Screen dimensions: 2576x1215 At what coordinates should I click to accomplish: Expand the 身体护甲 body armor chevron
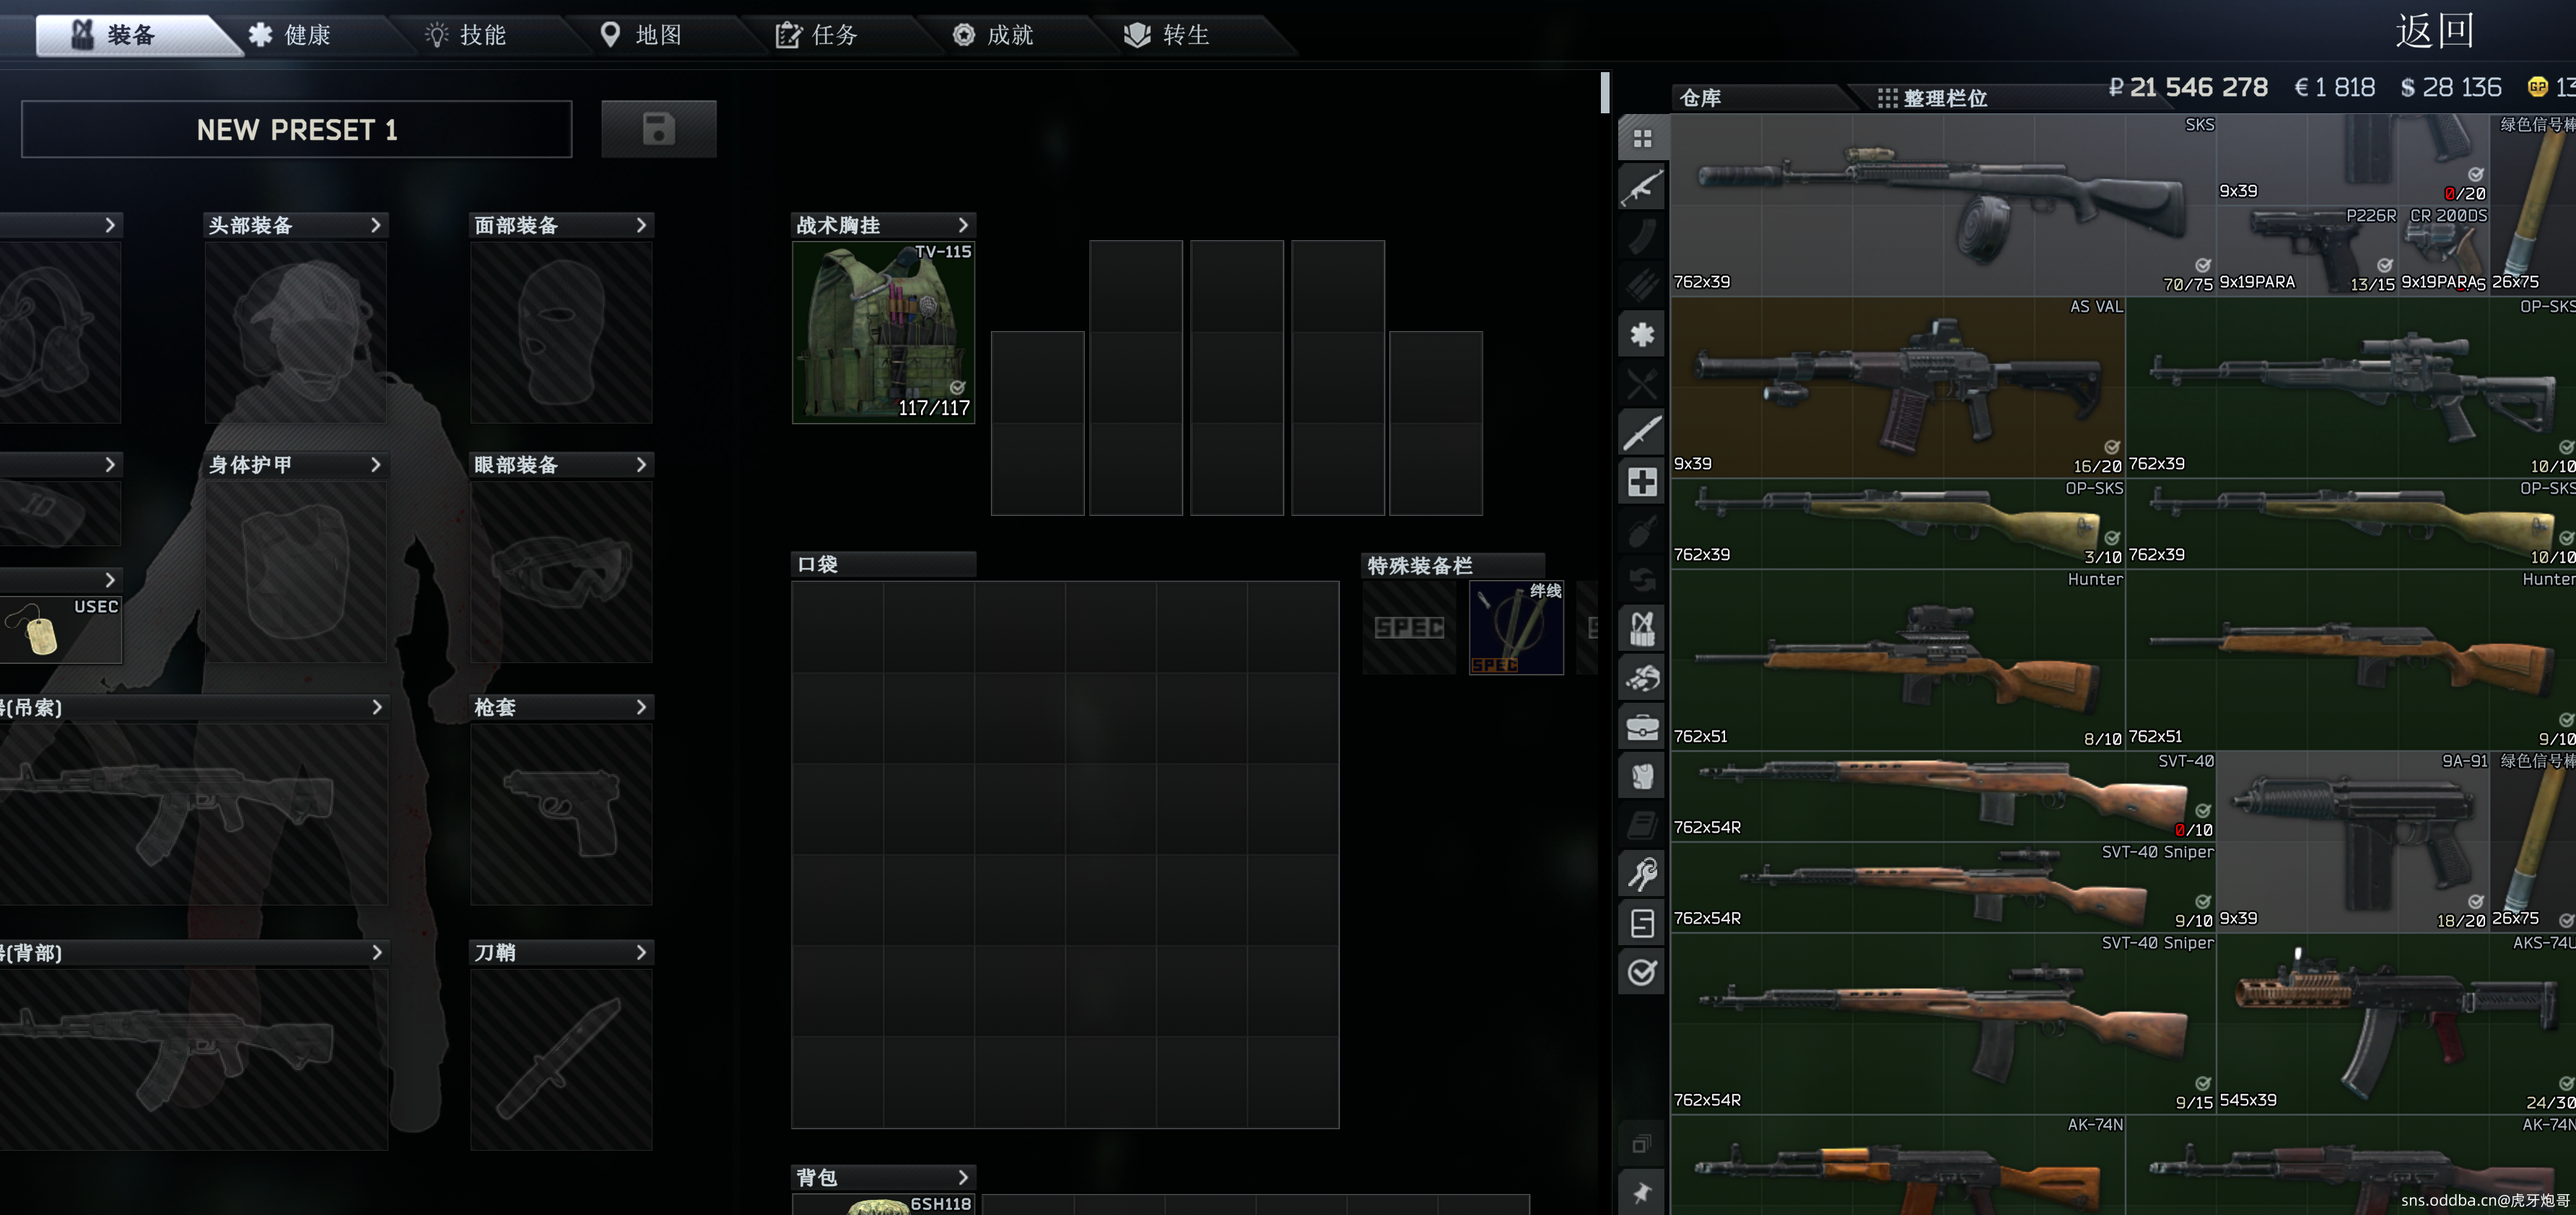376,464
